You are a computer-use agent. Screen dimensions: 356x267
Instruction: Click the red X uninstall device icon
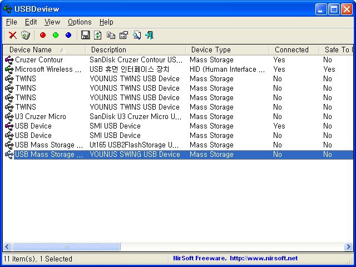12,35
